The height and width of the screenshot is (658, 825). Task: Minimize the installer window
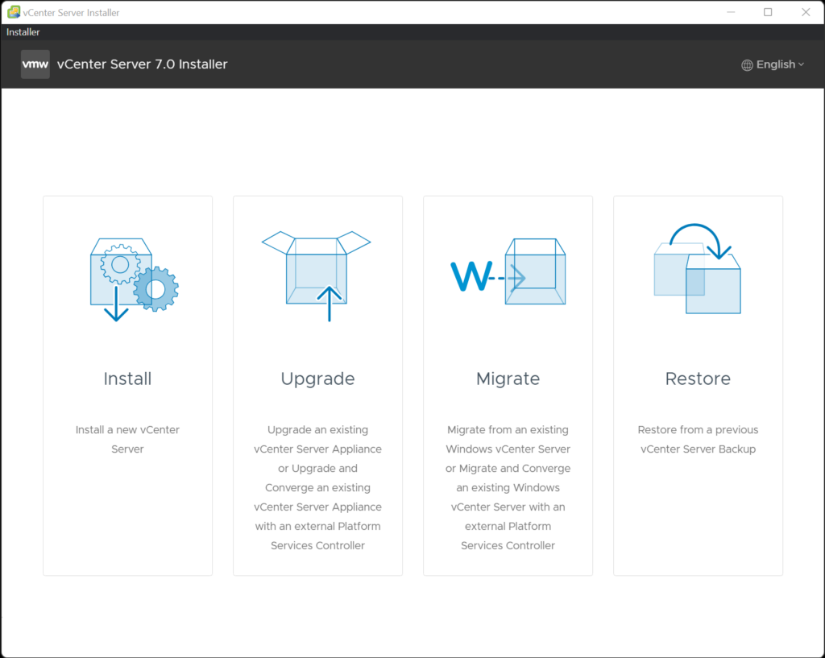pos(731,12)
